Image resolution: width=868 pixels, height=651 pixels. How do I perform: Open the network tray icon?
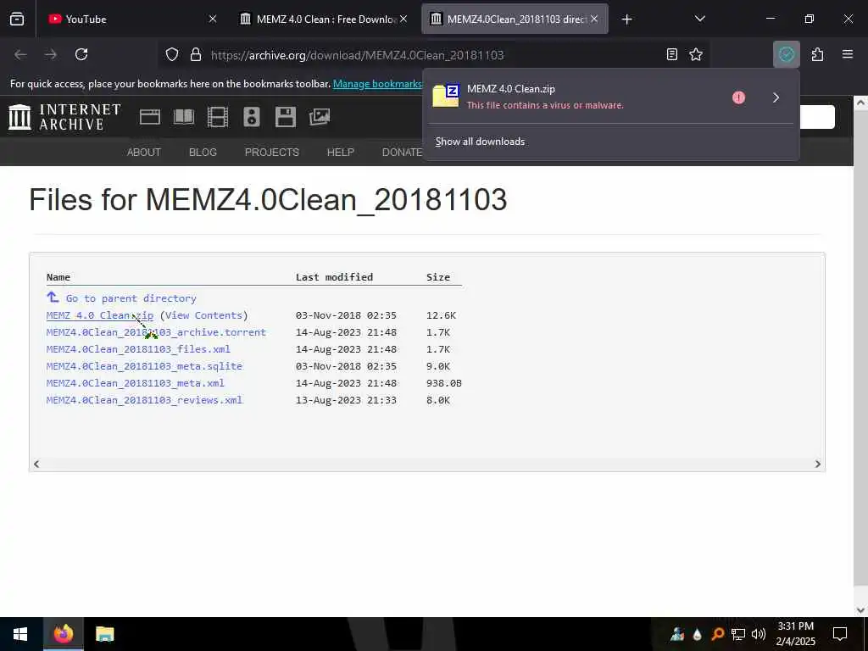click(738, 634)
